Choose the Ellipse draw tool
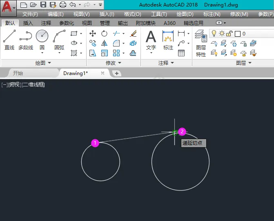Screen dimensions: 274x221 coord(74,43)
